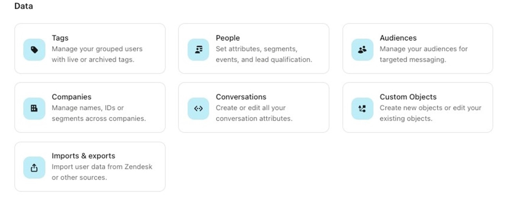Click the Imports & exports upload icon
This screenshot has height=203, width=507.
point(34,167)
